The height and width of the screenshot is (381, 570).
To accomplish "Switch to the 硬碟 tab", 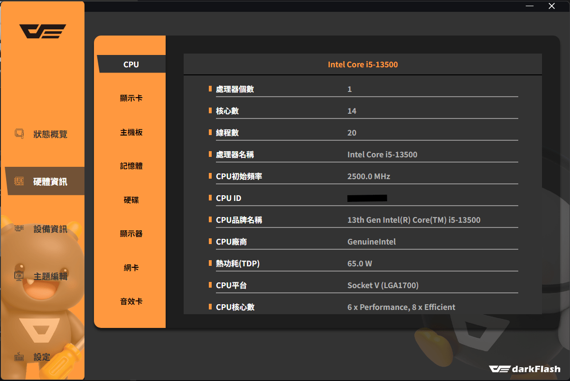I will tap(131, 200).
